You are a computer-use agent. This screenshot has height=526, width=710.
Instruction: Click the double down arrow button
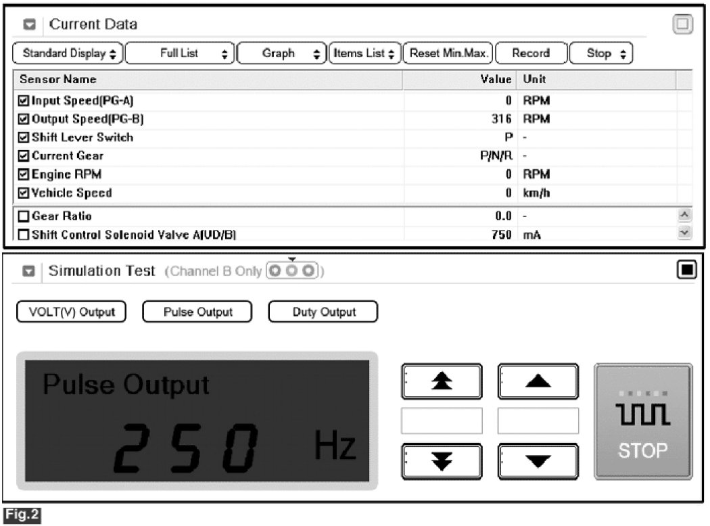point(442,462)
